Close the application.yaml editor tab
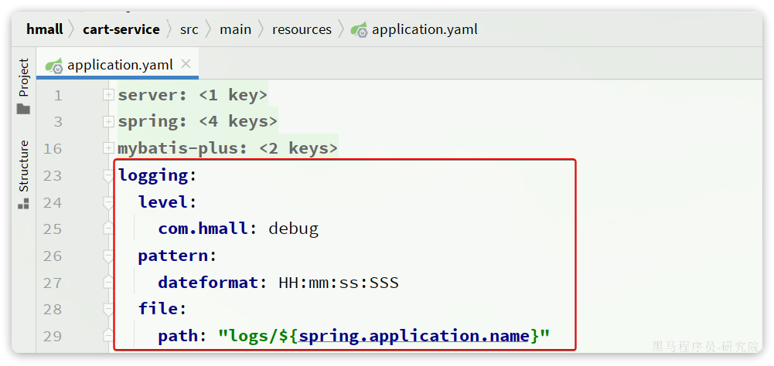Viewport: 774px width, 366px height. point(186,65)
